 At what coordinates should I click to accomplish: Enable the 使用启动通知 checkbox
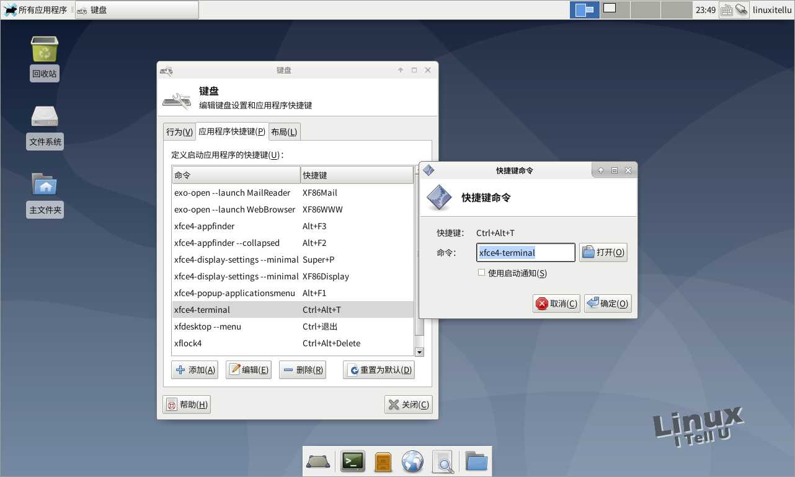point(481,273)
